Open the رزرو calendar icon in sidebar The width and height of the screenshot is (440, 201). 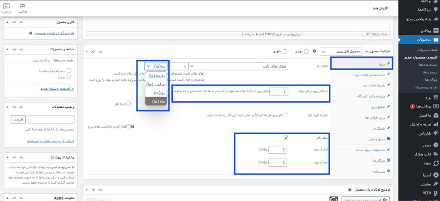pos(436,97)
